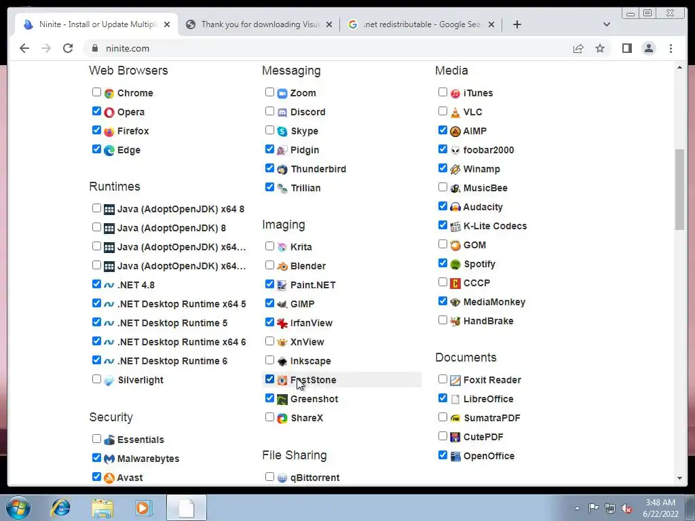Check the Java (AdoptOpenJDK) x64 8 checkbox
Screen dimensions: 695x521
tap(96, 208)
